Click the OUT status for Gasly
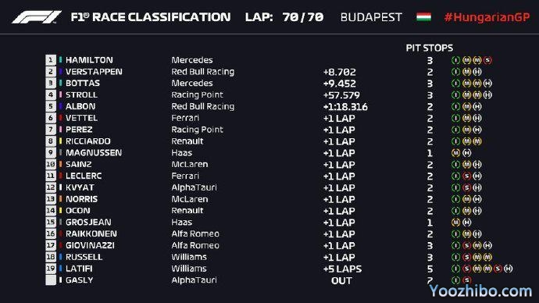 [x=341, y=280]
